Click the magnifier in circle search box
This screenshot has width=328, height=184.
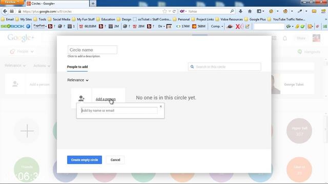(192, 67)
